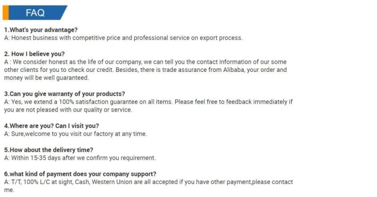Select question "How I believe you?"
377x197 pixels.
point(34,54)
